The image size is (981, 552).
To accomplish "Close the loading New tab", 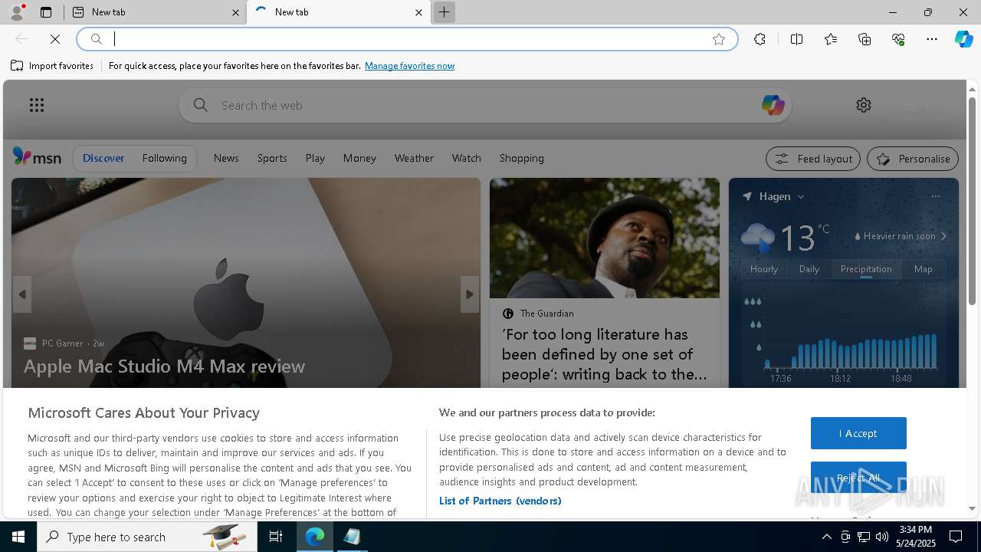I will [418, 12].
